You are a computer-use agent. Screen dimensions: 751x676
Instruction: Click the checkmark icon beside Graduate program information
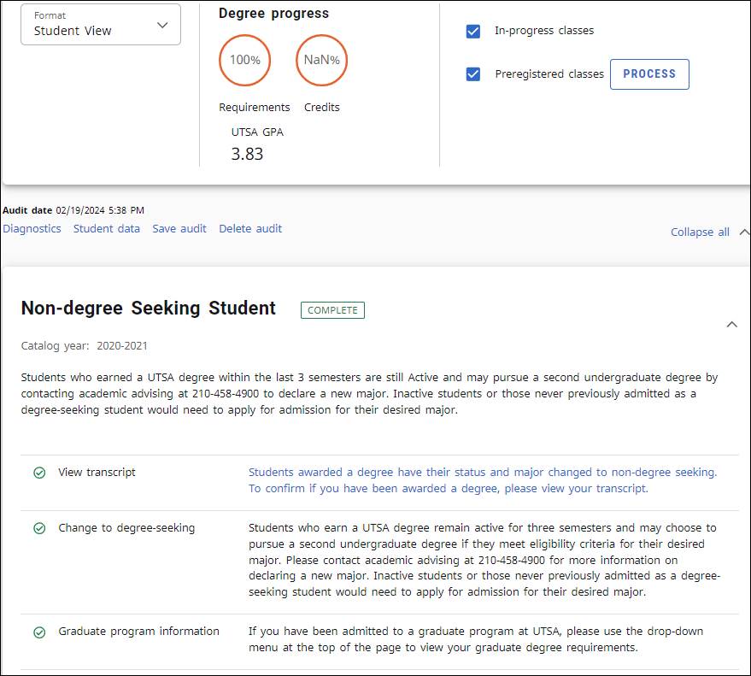[x=39, y=632]
